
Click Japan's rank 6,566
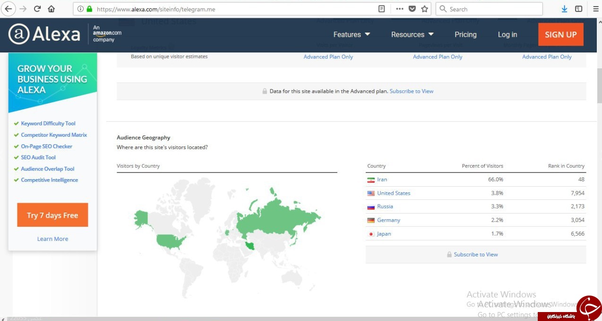click(x=577, y=234)
